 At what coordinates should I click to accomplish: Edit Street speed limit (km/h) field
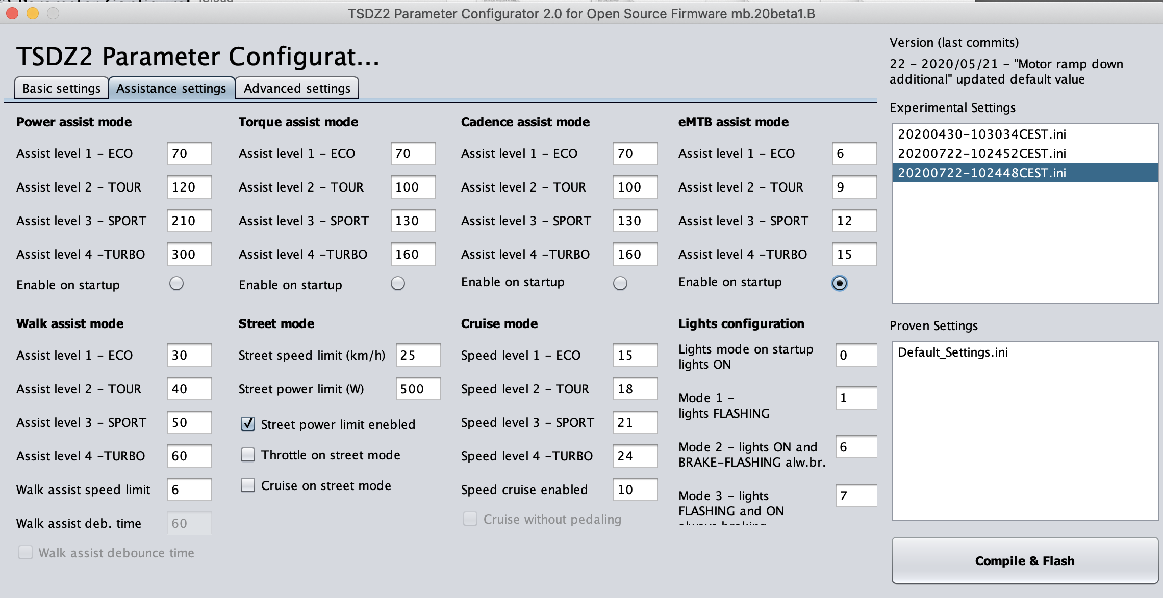[418, 355]
